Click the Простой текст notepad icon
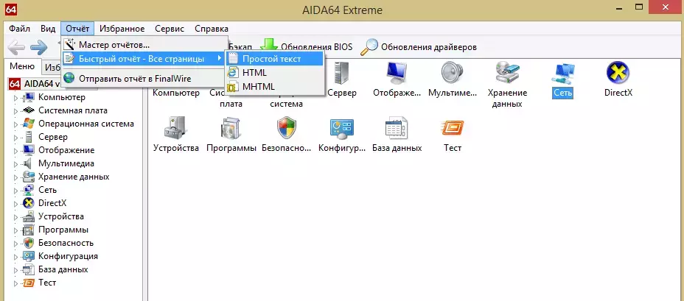The height and width of the screenshot is (301, 684). 234,58
